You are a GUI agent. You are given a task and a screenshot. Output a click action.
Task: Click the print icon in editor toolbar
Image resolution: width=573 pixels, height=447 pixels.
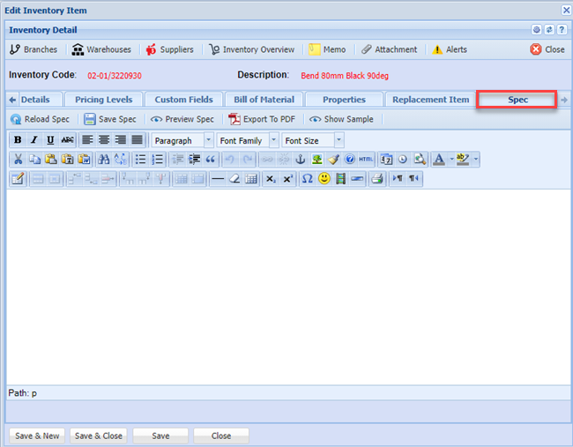(x=376, y=178)
